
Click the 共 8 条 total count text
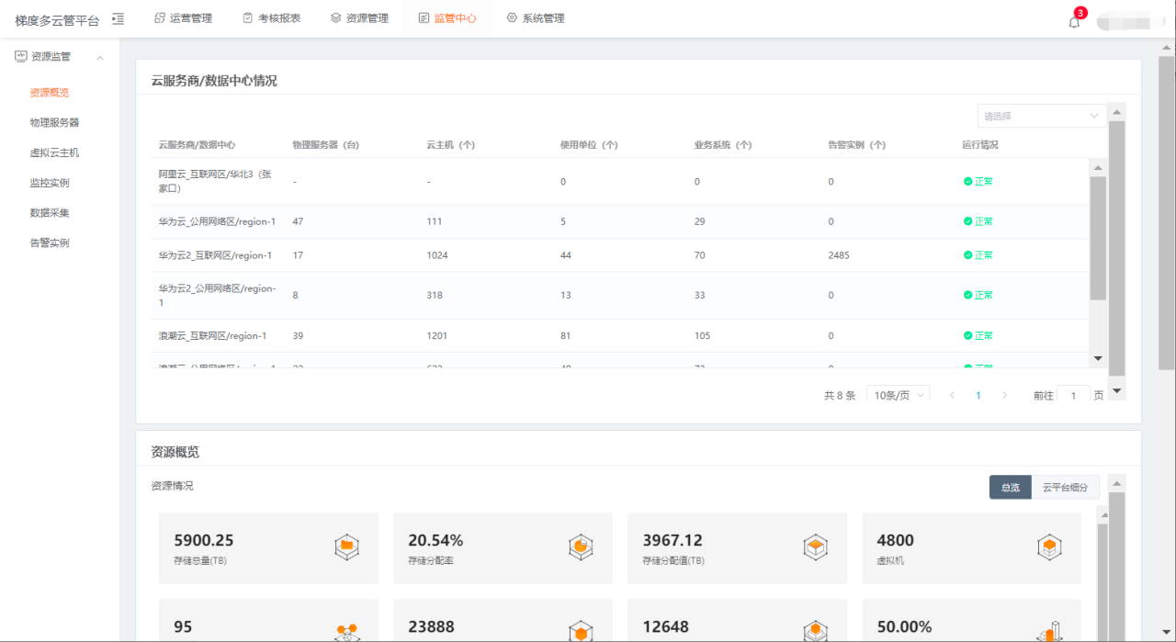tap(840, 396)
